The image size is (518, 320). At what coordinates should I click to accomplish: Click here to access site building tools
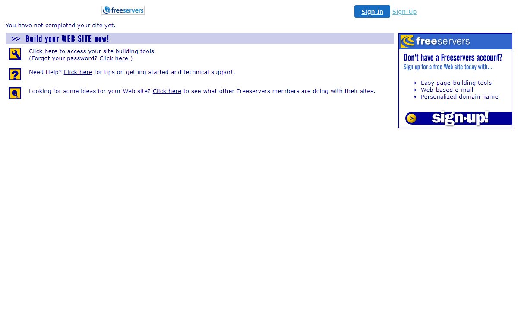tap(43, 51)
